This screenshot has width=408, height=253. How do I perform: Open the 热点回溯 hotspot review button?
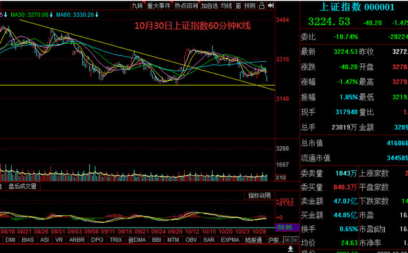186,6
